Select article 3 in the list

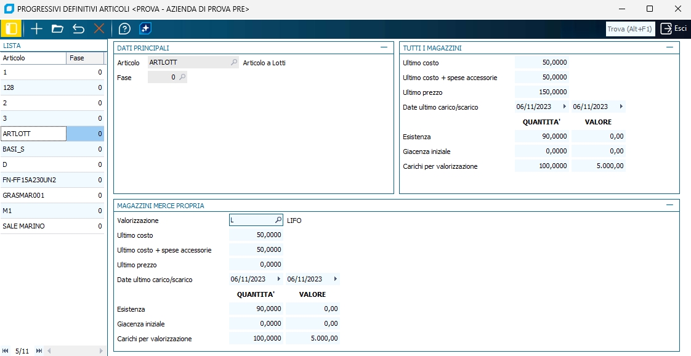(x=52, y=118)
